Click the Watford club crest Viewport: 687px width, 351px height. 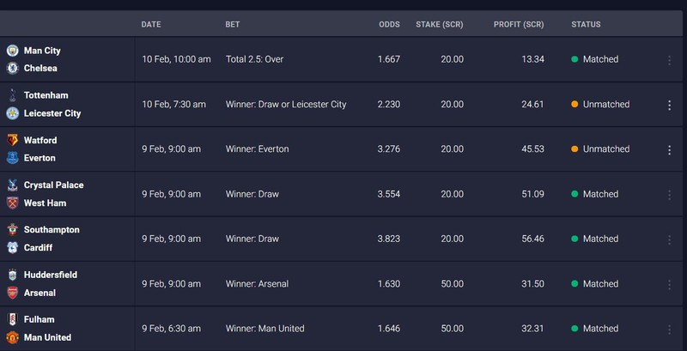12,140
